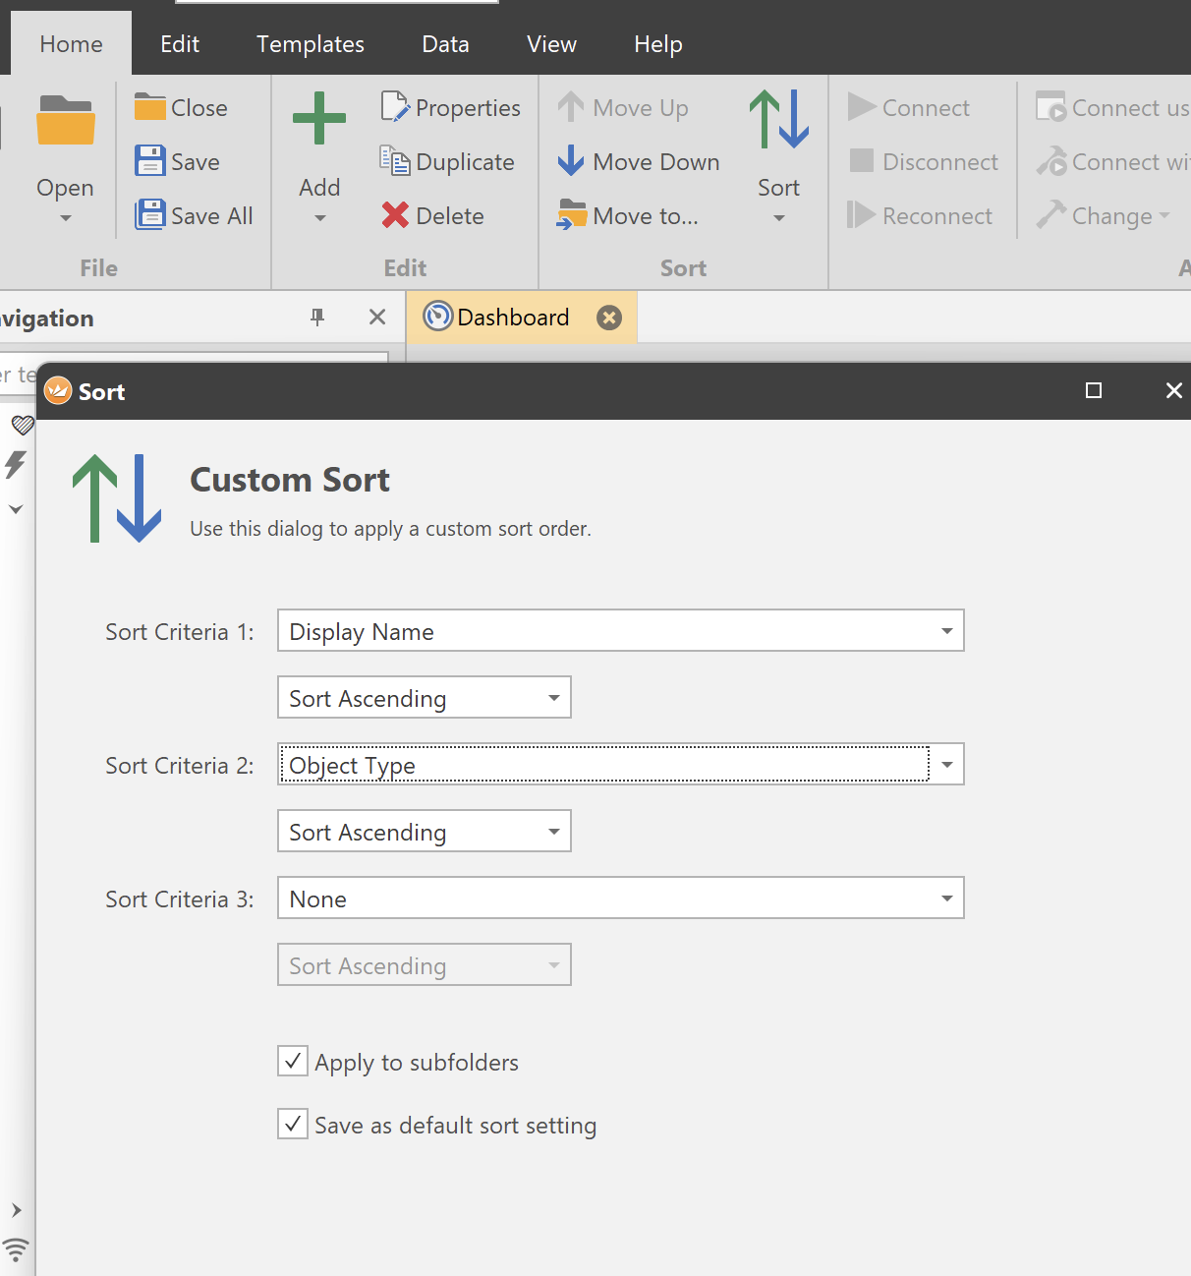Open the Data ribbon tab
The image size is (1191, 1276).
point(445,44)
